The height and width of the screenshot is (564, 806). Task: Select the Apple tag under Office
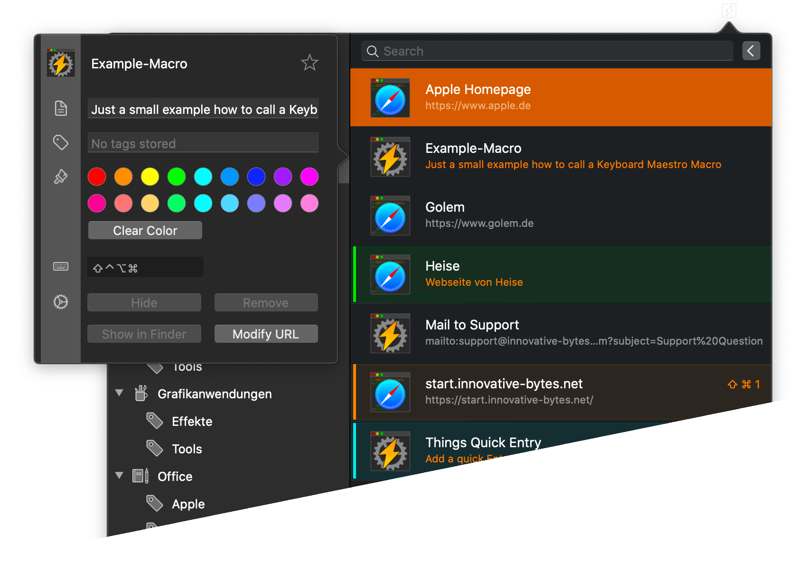(188, 504)
